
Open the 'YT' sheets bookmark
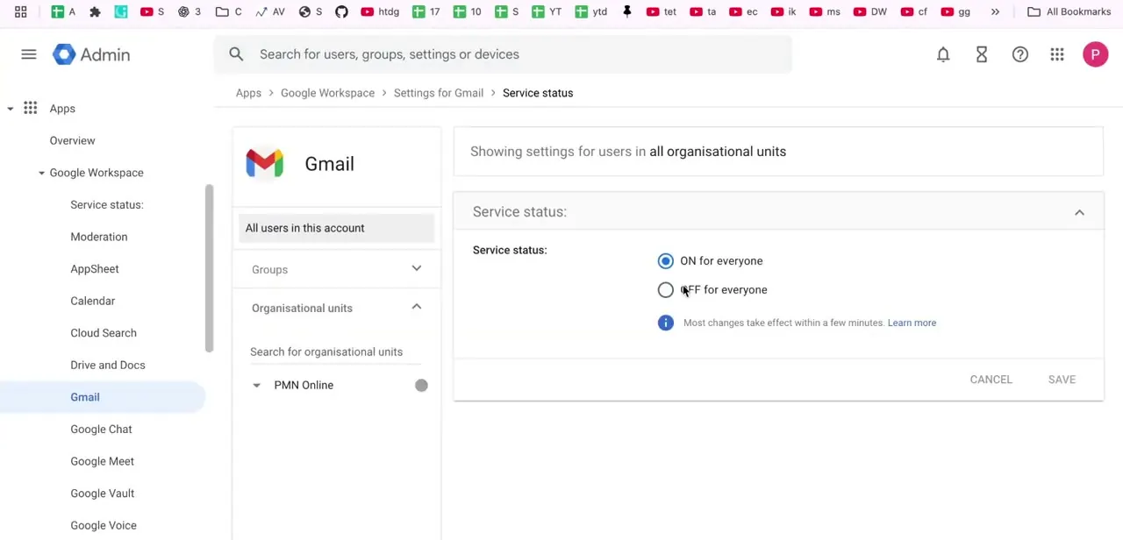546,11
